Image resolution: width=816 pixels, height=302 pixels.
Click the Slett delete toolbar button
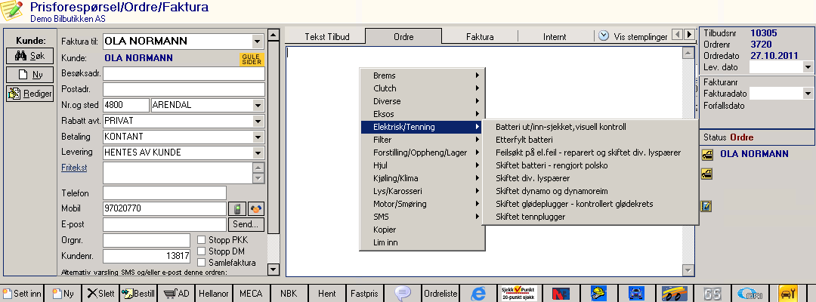(101, 294)
